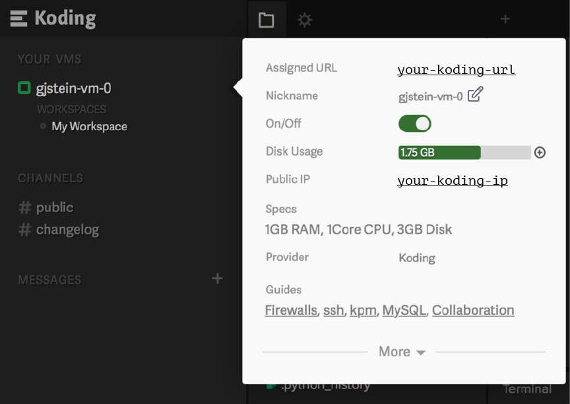Open the ssh guide
Viewport: 570px width, 404px height.
pos(333,310)
